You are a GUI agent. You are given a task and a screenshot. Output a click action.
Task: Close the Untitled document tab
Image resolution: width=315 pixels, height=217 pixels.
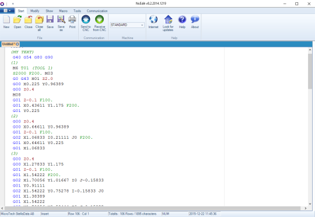[x=17, y=44]
